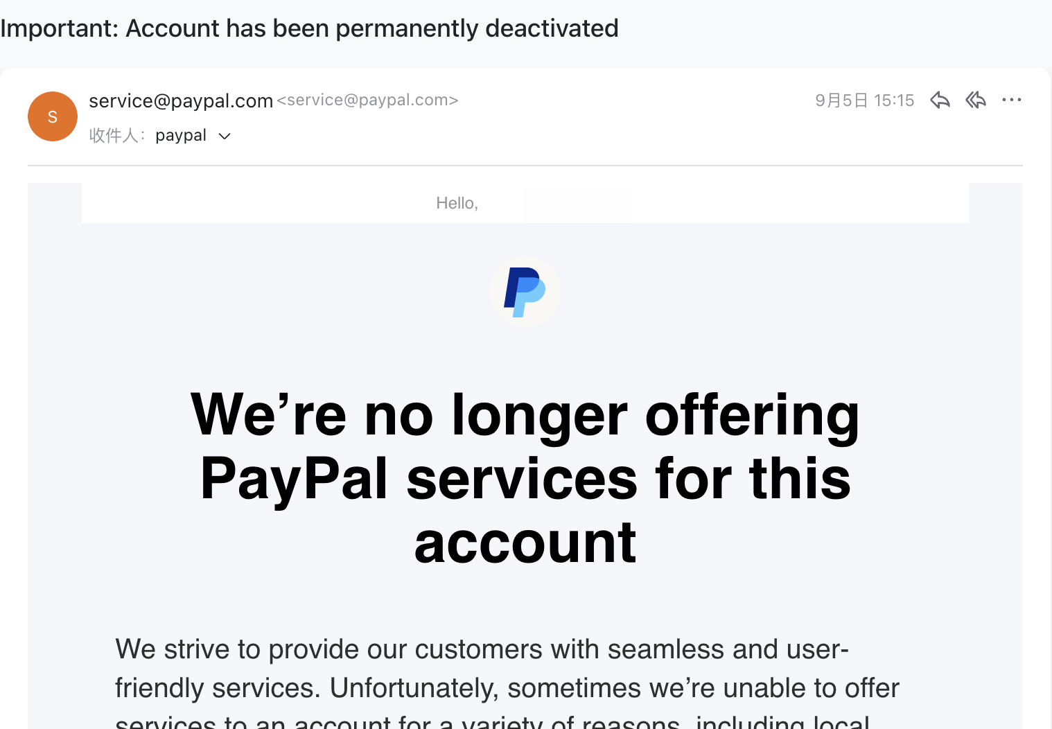Open the three-dot more actions menu
Viewport: 1052px width, 729px height.
point(1012,100)
